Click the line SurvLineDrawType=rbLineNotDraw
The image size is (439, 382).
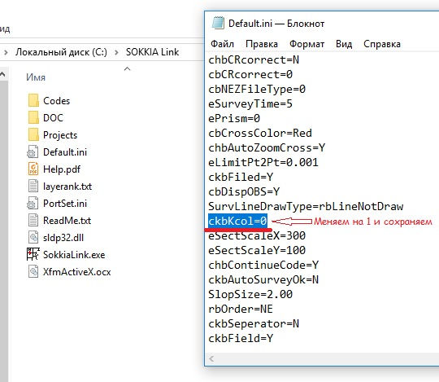point(306,206)
